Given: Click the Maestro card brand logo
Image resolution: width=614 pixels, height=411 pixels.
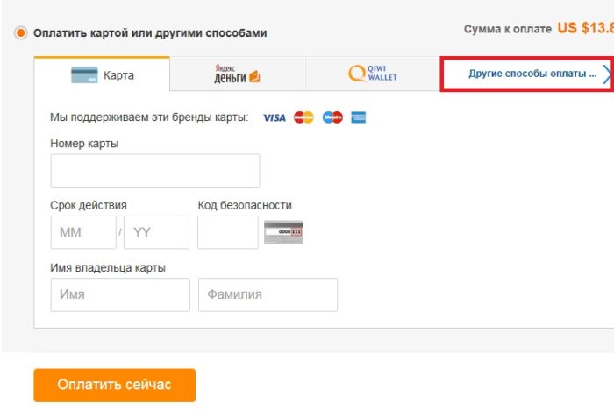Looking at the screenshot, I should pos(332,117).
